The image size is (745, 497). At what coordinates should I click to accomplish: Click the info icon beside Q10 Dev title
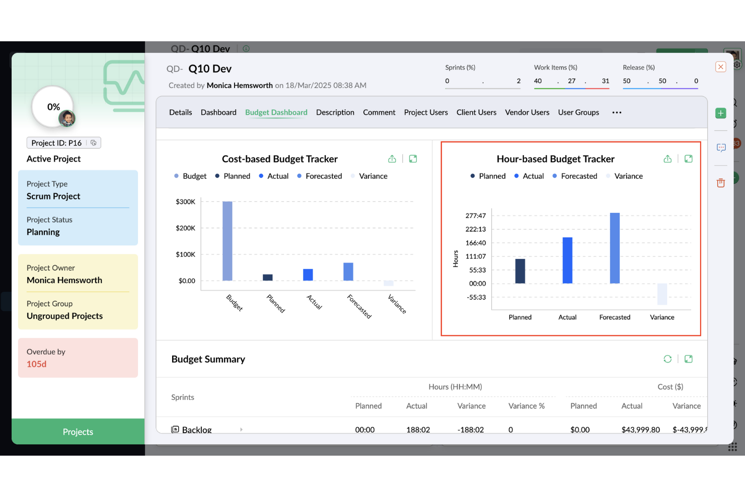[x=246, y=48]
